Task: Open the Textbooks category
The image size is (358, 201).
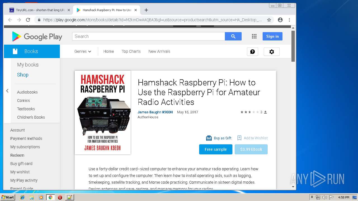Action: coord(26,109)
